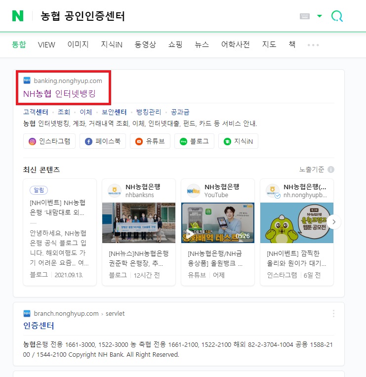Image resolution: width=366 pixels, height=377 pixels.
Task: Select the 쇼핑 tab
Action: coord(175,44)
